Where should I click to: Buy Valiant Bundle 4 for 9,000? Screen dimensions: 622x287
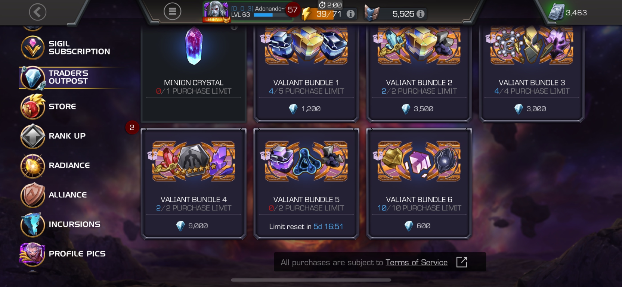click(194, 226)
